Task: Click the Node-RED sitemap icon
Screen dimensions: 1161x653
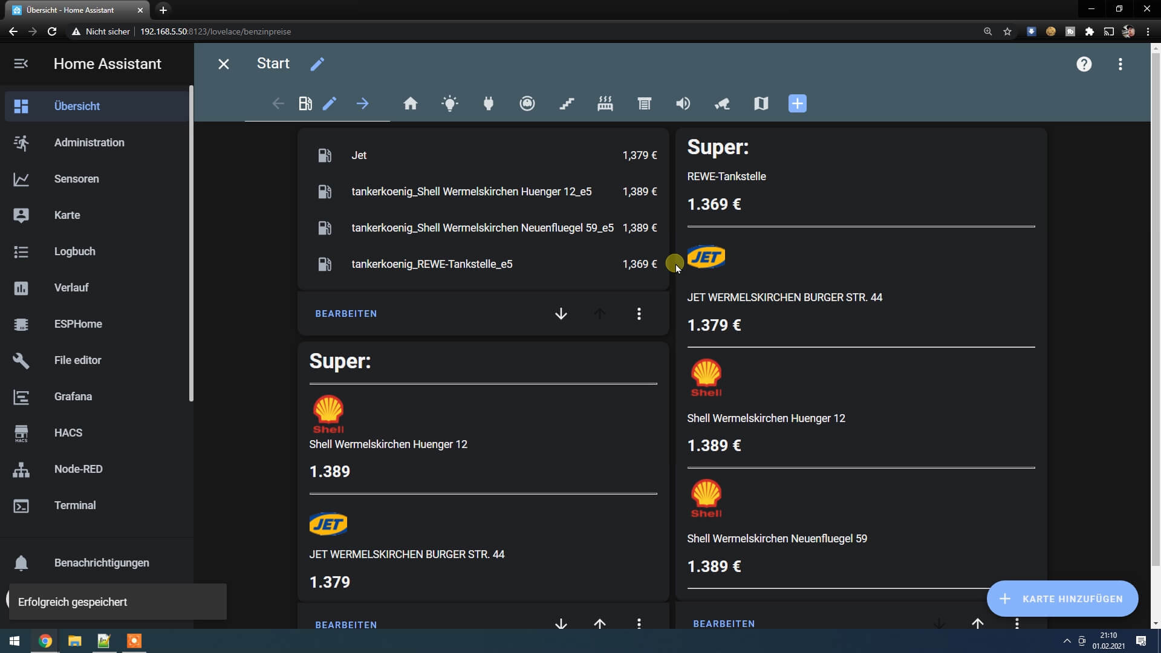Action: tap(21, 469)
